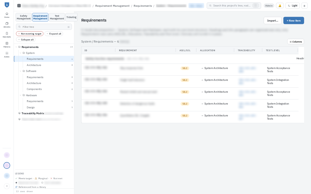Open the Standards section in the sidebar

[7, 35]
